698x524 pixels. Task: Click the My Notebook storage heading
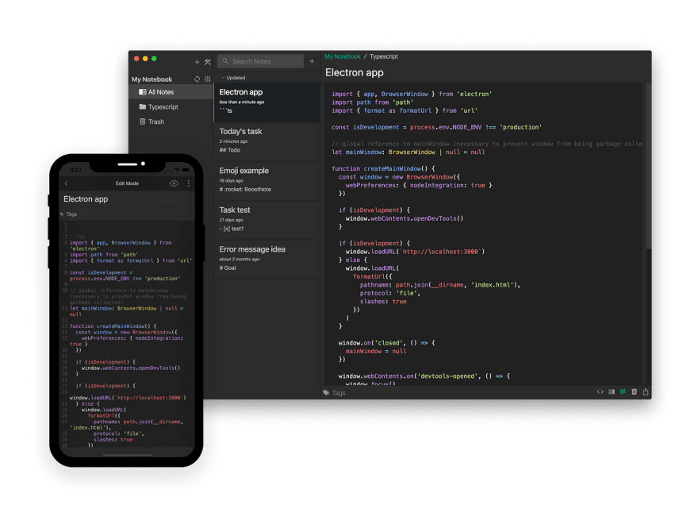pyautogui.click(x=151, y=79)
